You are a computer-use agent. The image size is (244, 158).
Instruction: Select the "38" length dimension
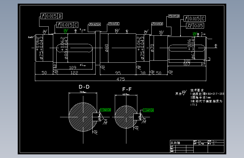(x=143, y=73)
